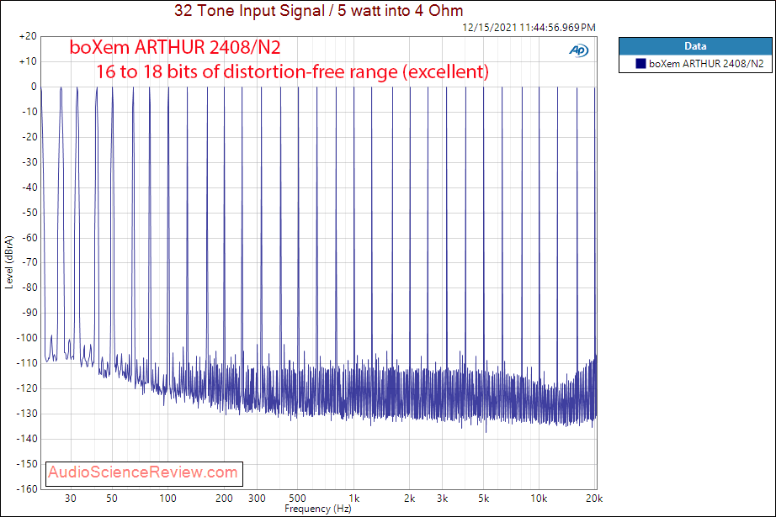The width and height of the screenshot is (776, 517).
Task: Click the -80 value on the level axis
Action: click(x=29, y=288)
